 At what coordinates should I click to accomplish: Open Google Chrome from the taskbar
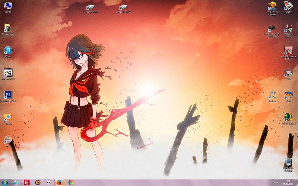pyautogui.click(x=71, y=183)
